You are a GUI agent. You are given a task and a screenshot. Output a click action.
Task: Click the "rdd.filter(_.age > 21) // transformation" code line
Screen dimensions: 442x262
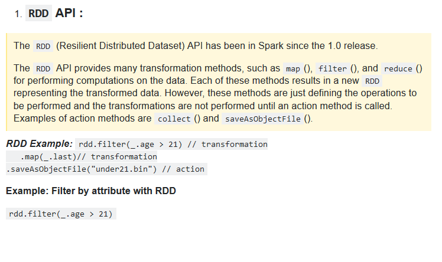173,144
